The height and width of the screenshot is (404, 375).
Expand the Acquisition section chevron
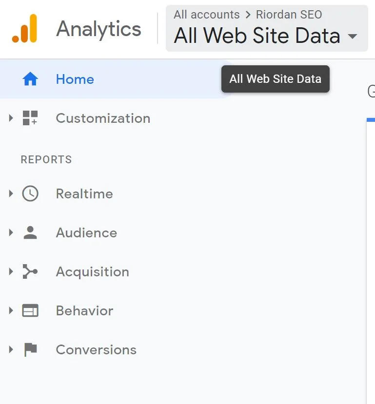click(x=11, y=271)
